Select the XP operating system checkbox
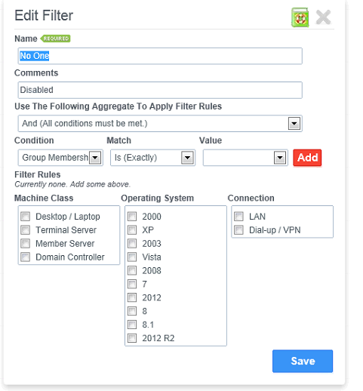 (132, 230)
